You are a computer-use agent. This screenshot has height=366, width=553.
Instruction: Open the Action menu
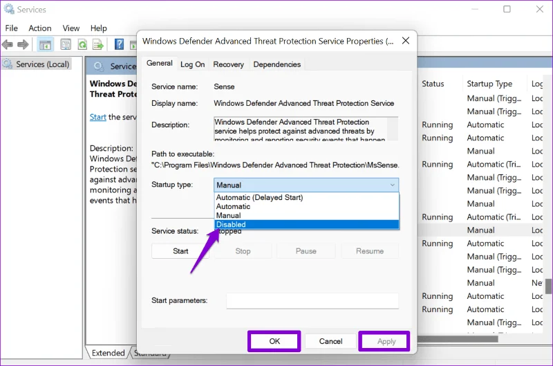click(40, 28)
